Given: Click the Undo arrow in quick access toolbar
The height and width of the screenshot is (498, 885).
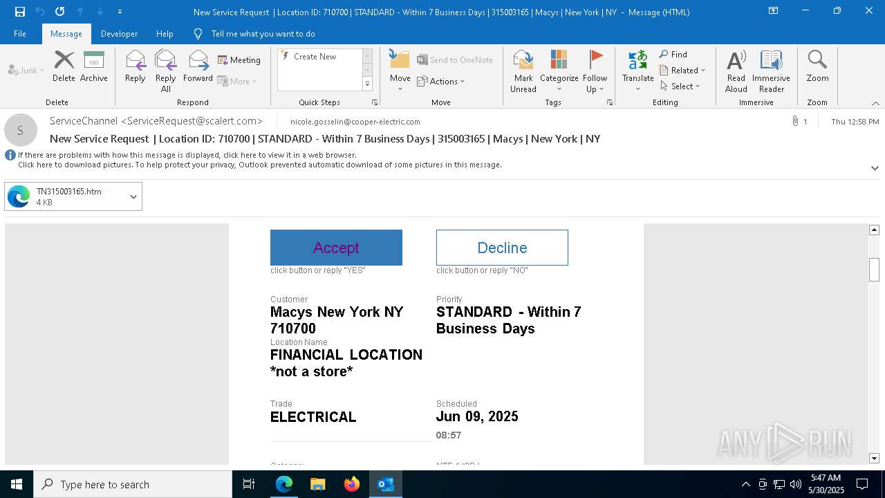Looking at the screenshot, I should [x=40, y=12].
